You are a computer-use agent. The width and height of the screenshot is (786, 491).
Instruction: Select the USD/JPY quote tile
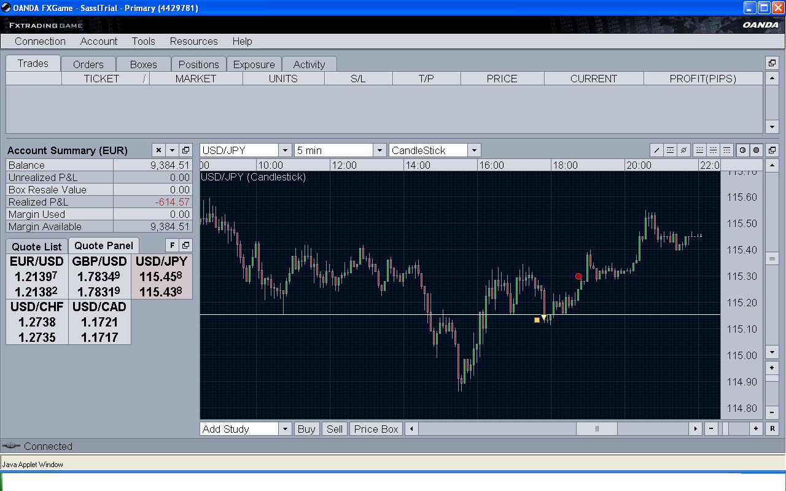(x=161, y=277)
